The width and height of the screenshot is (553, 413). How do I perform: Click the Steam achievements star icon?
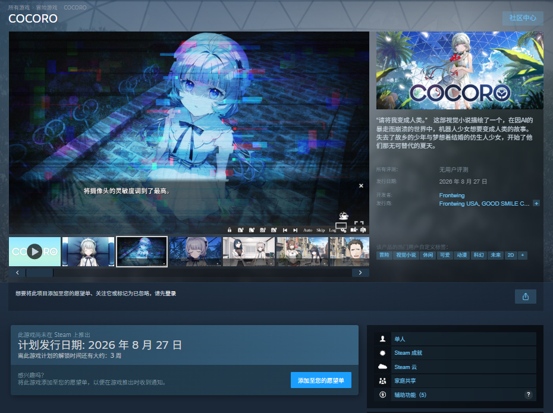point(383,353)
